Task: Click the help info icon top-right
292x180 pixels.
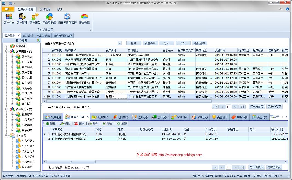Action: coord(287,9)
